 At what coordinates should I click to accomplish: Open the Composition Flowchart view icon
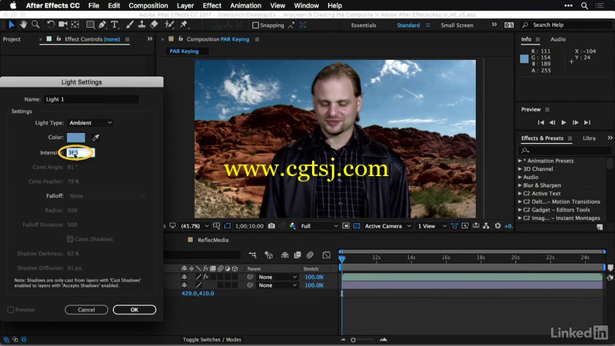[x=486, y=226]
